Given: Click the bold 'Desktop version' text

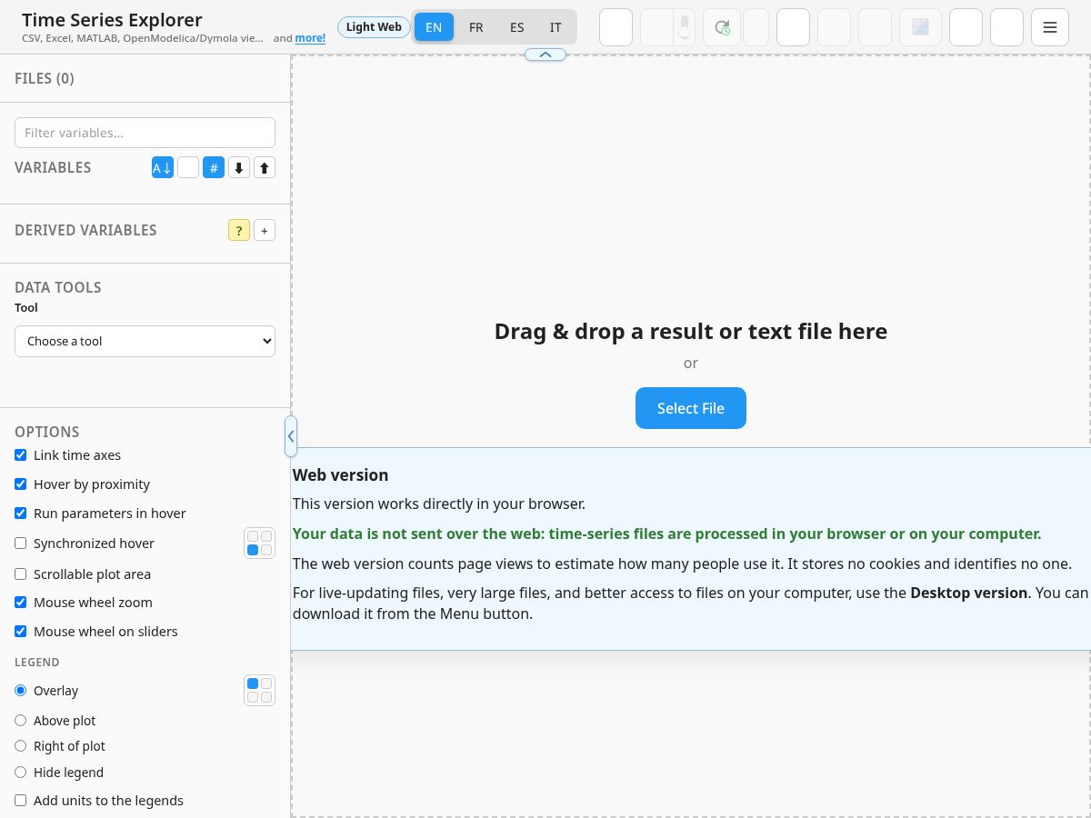Looking at the screenshot, I should 968,593.
